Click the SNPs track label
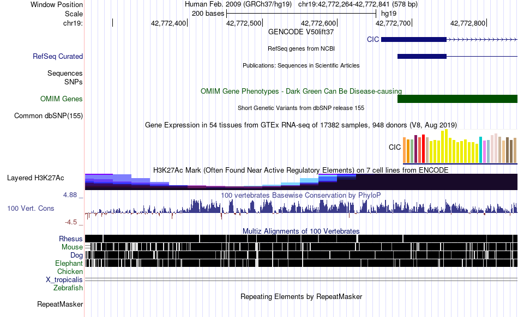Image resolution: width=518 pixels, height=317 pixels. click(x=74, y=82)
